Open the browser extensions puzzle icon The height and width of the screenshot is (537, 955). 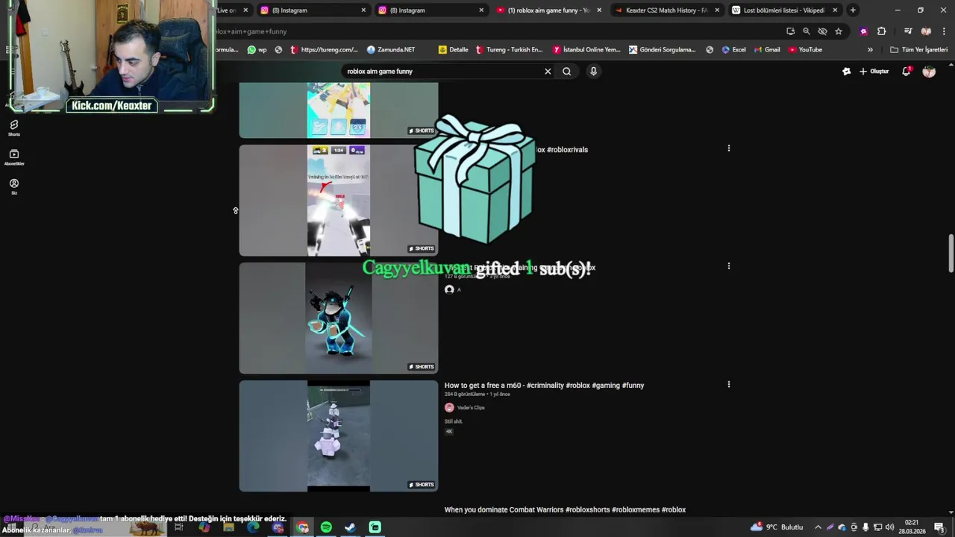882,31
